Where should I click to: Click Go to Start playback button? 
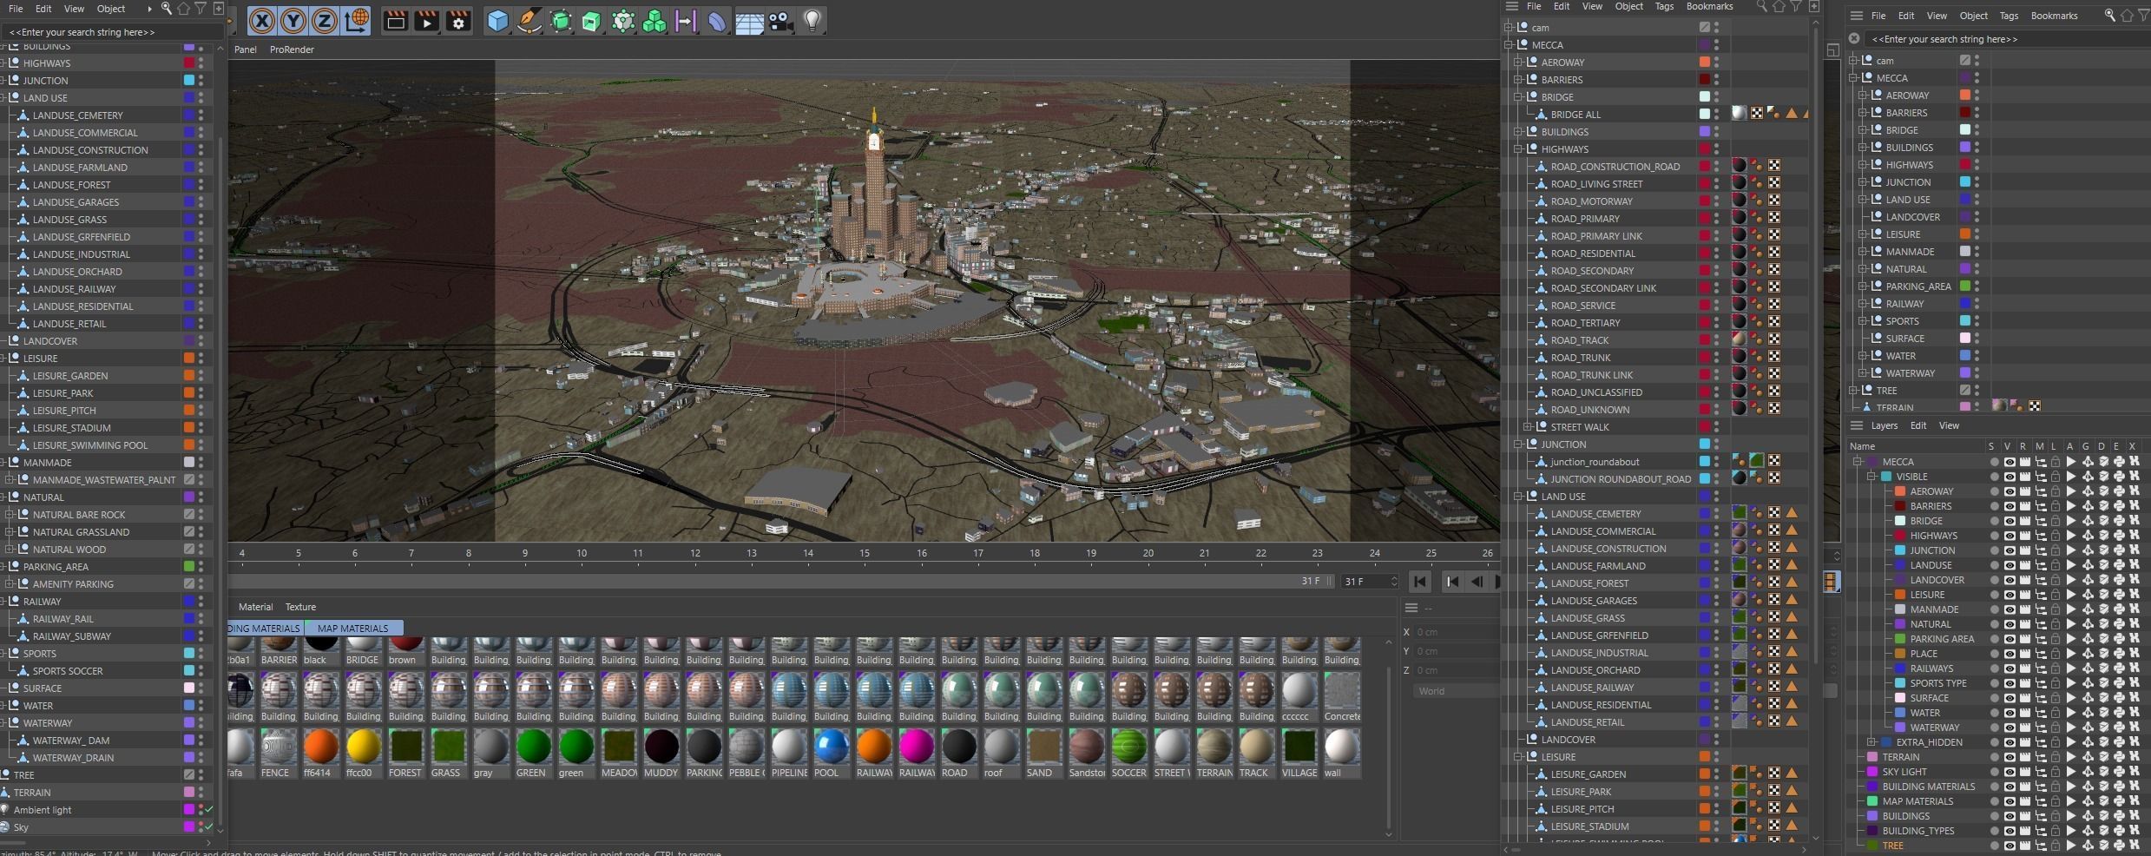click(1420, 582)
